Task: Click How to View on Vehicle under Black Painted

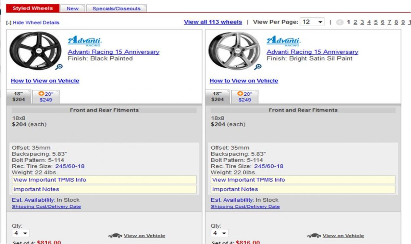Action: (x=45, y=81)
